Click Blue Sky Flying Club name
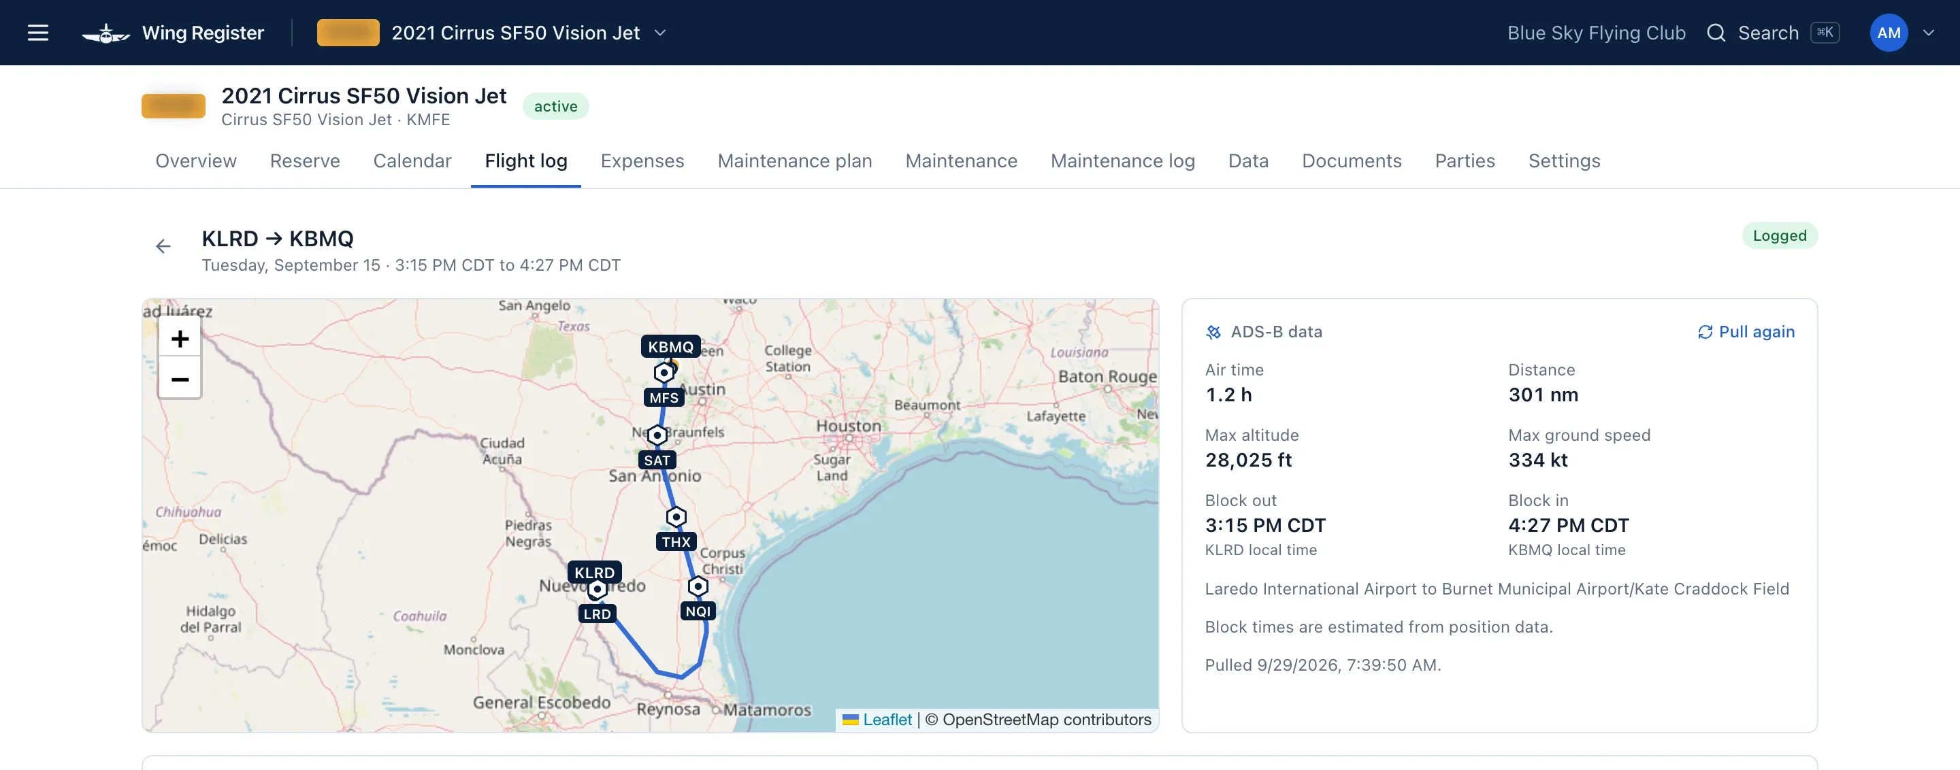Screen dimensions: 1960x770 click(x=1597, y=33)
